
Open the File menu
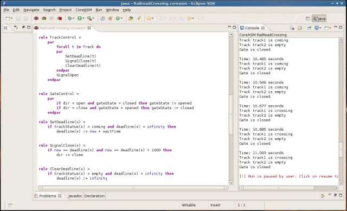pyautogui.click(x=6, y=10)
